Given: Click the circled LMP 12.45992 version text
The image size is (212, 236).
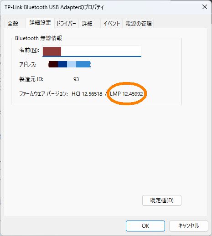Looking at the screenshot, I should point(126,94).
